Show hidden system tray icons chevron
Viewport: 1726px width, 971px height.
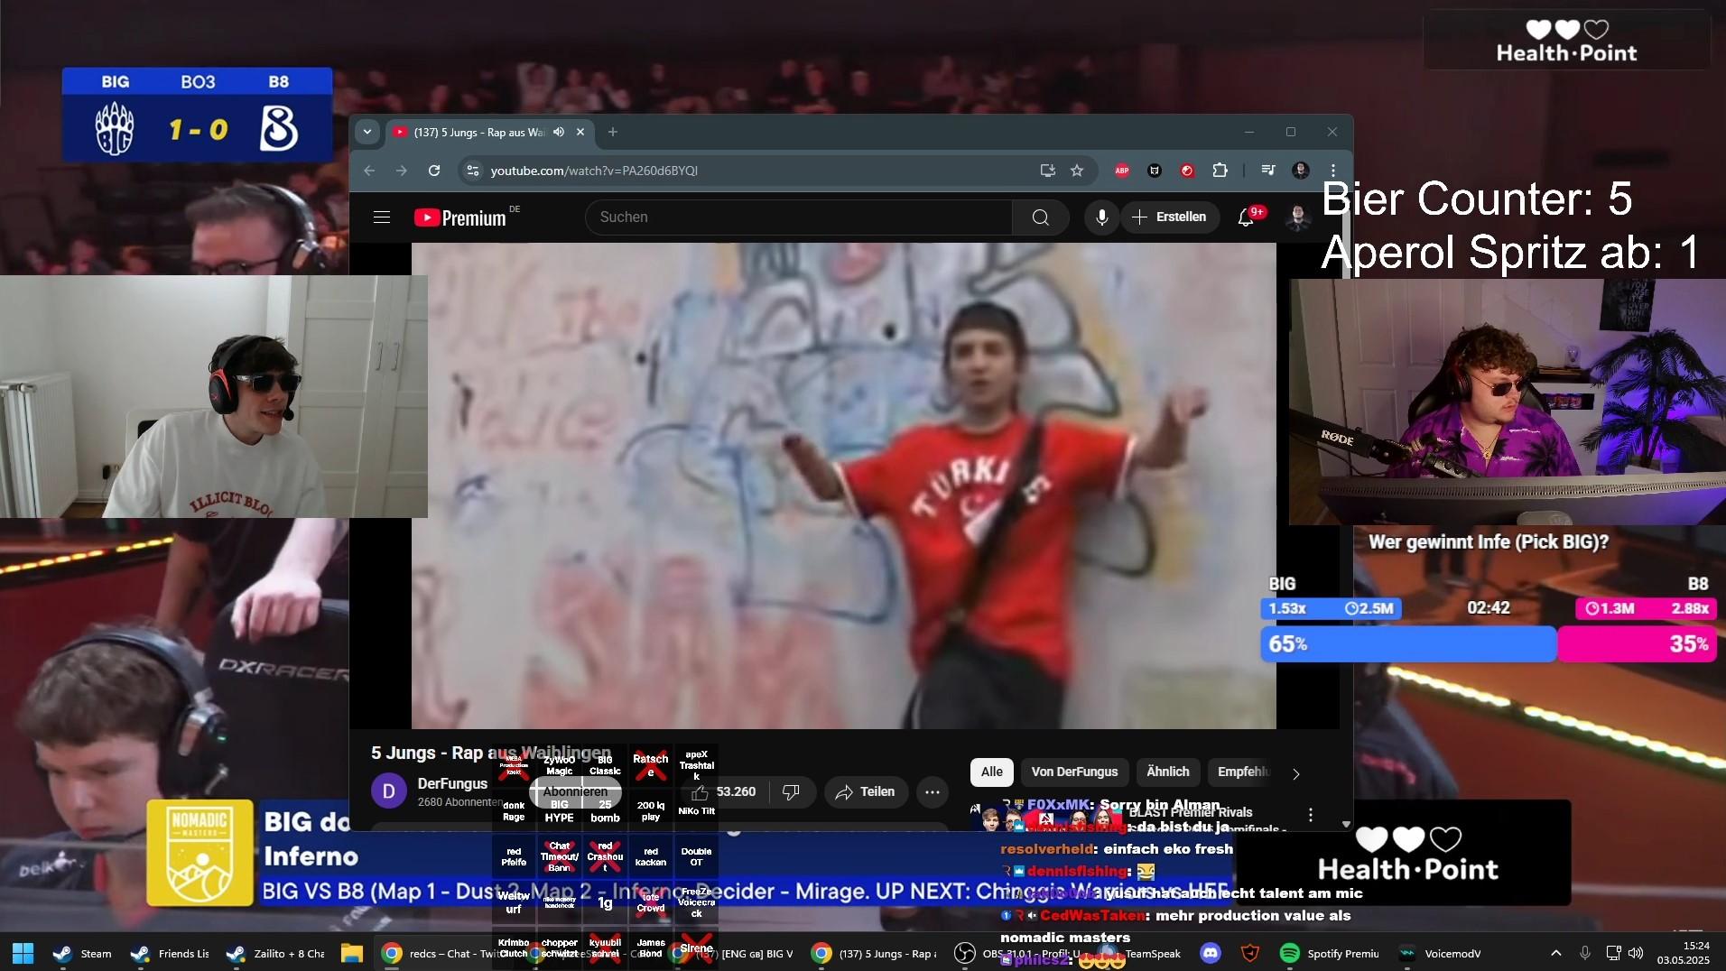click(x=1556, y=953)
